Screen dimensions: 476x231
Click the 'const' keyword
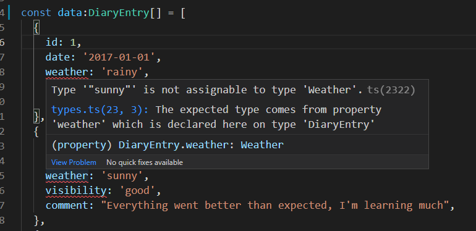(x=36, y=13)
